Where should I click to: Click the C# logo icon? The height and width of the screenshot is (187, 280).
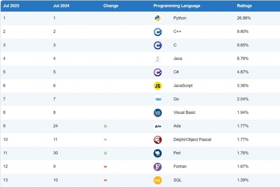click(x=158, y=72)
